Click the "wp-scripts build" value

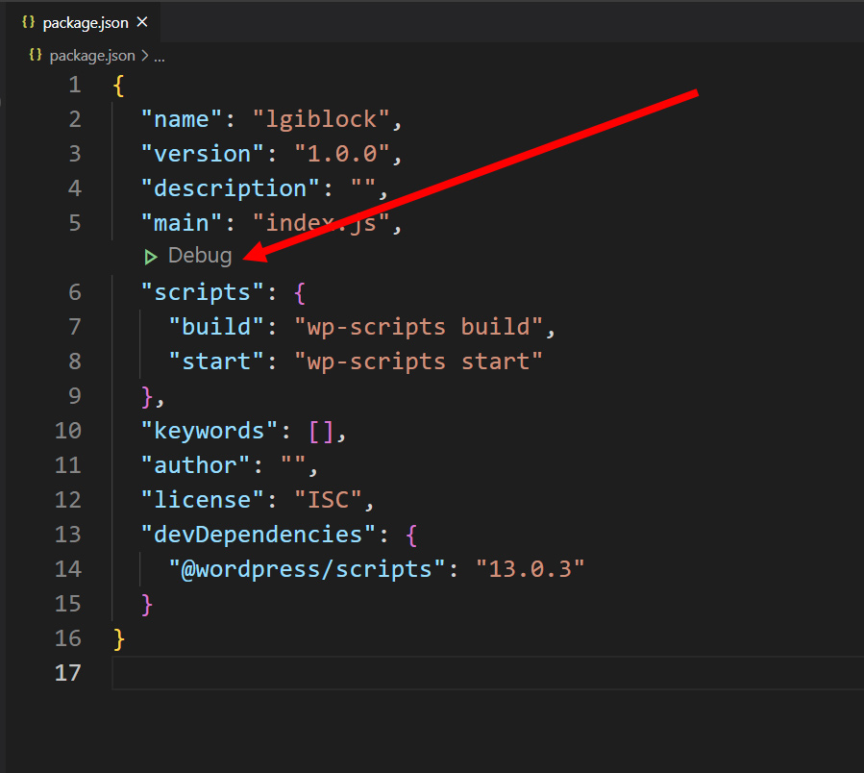418,327
